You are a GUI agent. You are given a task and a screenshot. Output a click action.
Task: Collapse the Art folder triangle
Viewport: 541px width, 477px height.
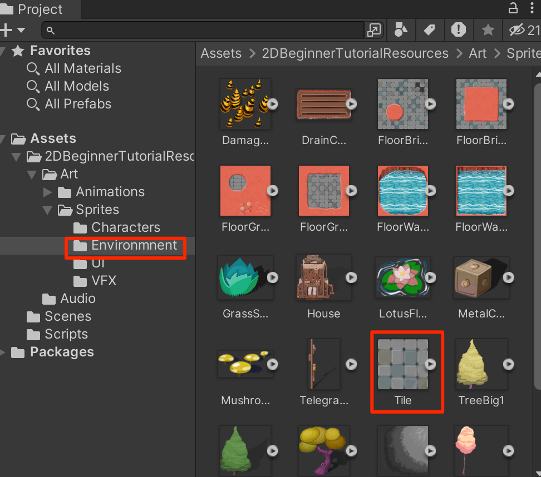(32, 175)
